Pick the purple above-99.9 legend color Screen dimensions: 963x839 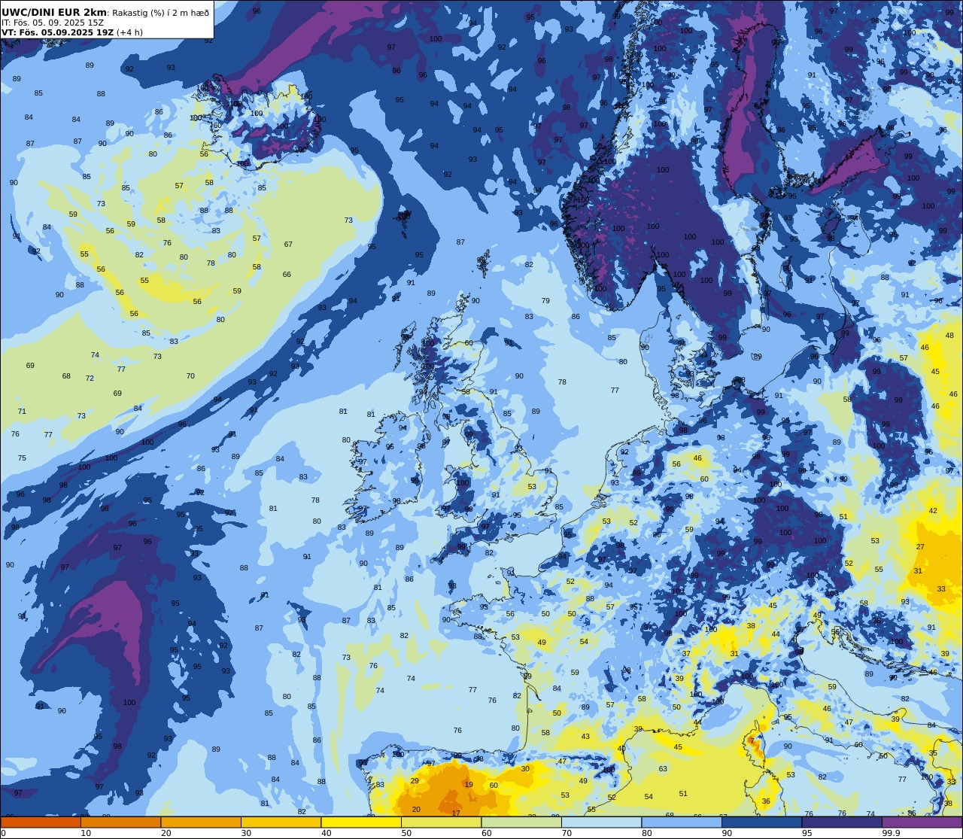pos(922,822)
